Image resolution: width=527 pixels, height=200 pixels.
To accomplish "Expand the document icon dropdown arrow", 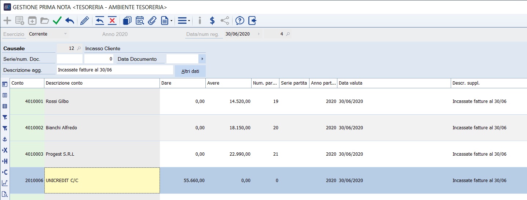I will [172, 21].
